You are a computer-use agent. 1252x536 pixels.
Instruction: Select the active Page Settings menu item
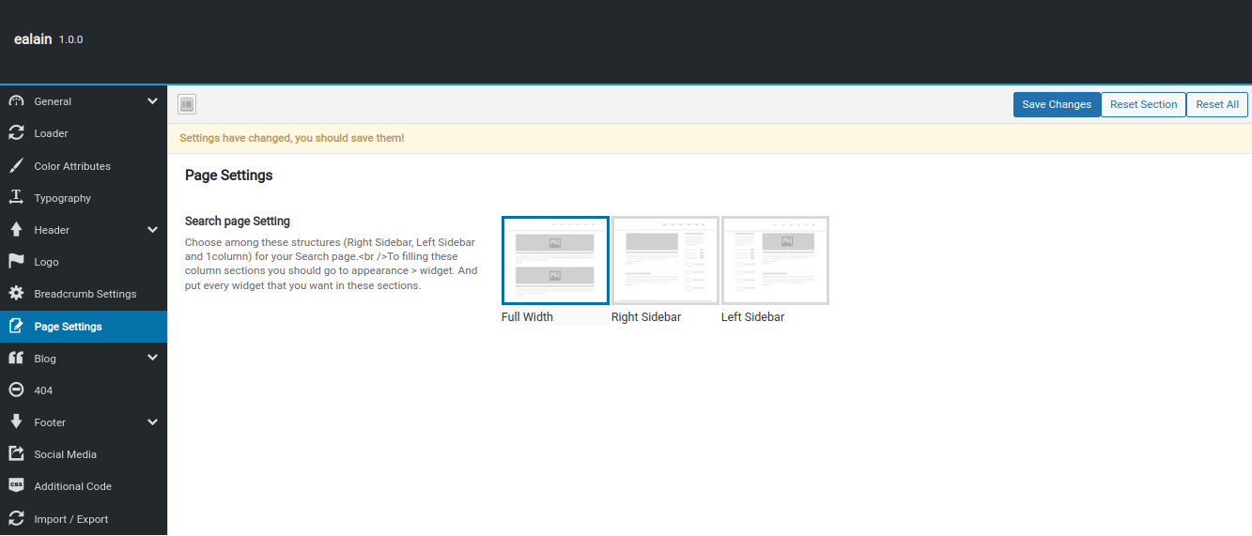(84, 327)
